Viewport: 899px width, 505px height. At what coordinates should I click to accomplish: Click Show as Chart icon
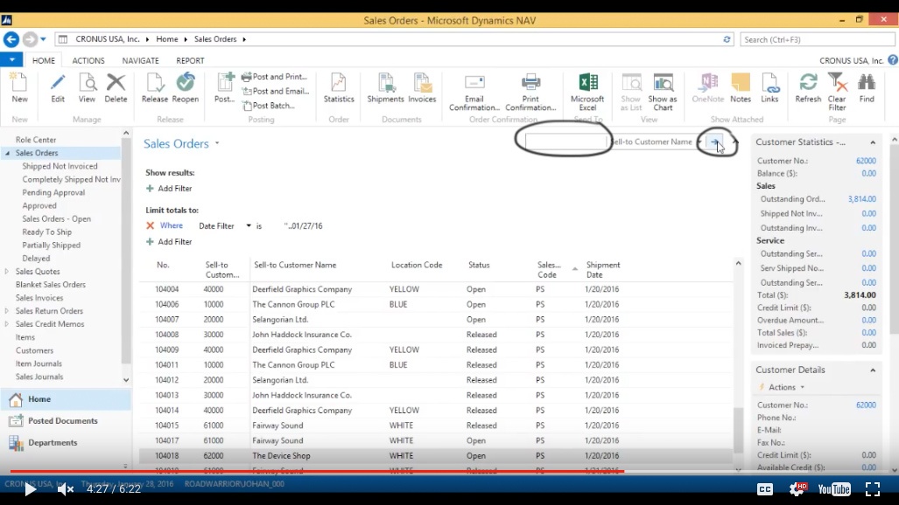coord(663,92)
